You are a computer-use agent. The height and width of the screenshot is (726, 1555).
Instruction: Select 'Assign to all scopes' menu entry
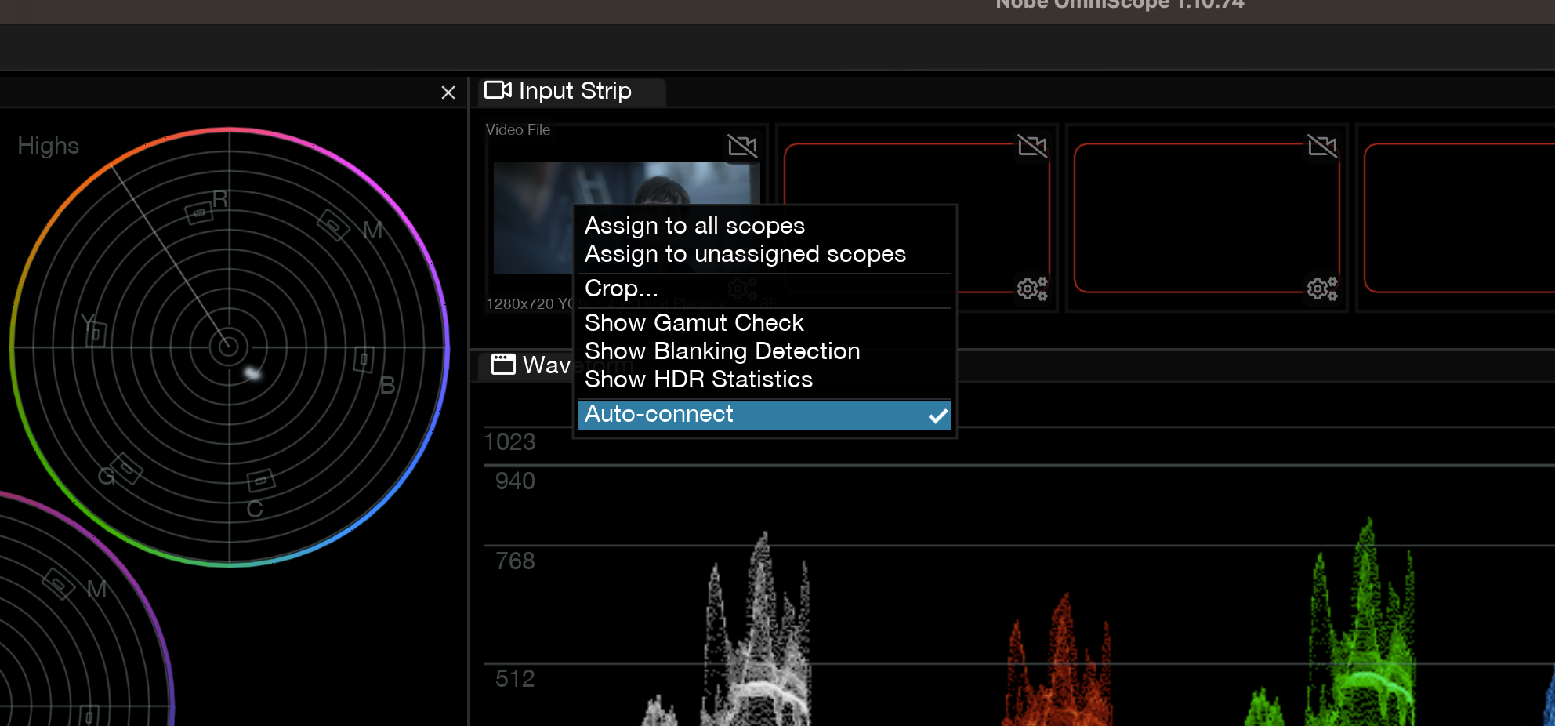click(x=764, y=226)
